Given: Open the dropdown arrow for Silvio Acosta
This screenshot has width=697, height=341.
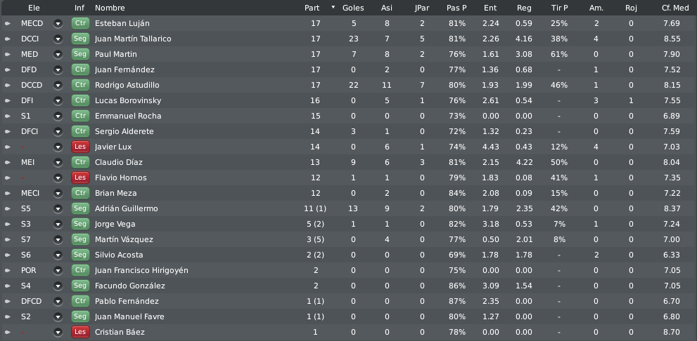Looking at the screenshot, I should (x=58, y=255).
